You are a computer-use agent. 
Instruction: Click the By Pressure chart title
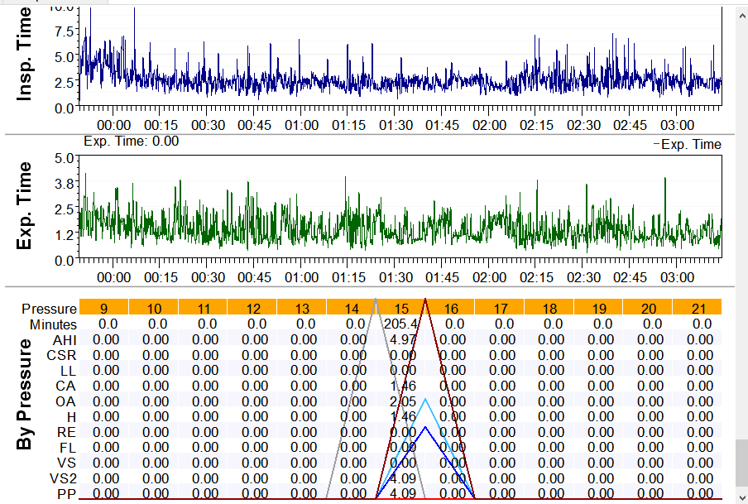[26, 394]
